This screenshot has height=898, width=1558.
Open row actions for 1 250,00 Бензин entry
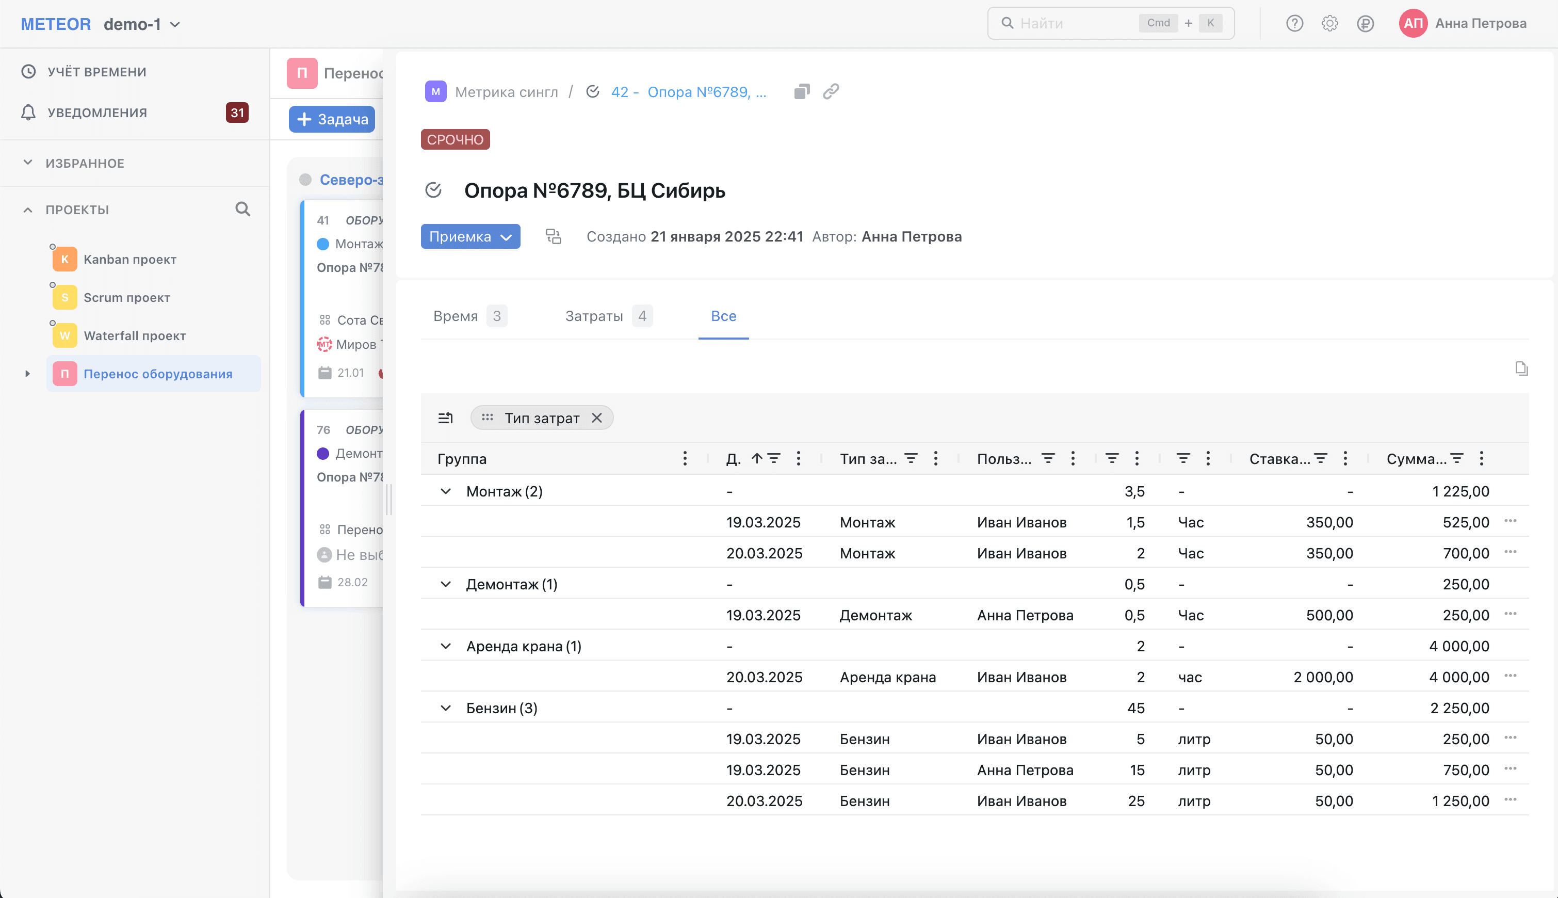(1510, 800)
